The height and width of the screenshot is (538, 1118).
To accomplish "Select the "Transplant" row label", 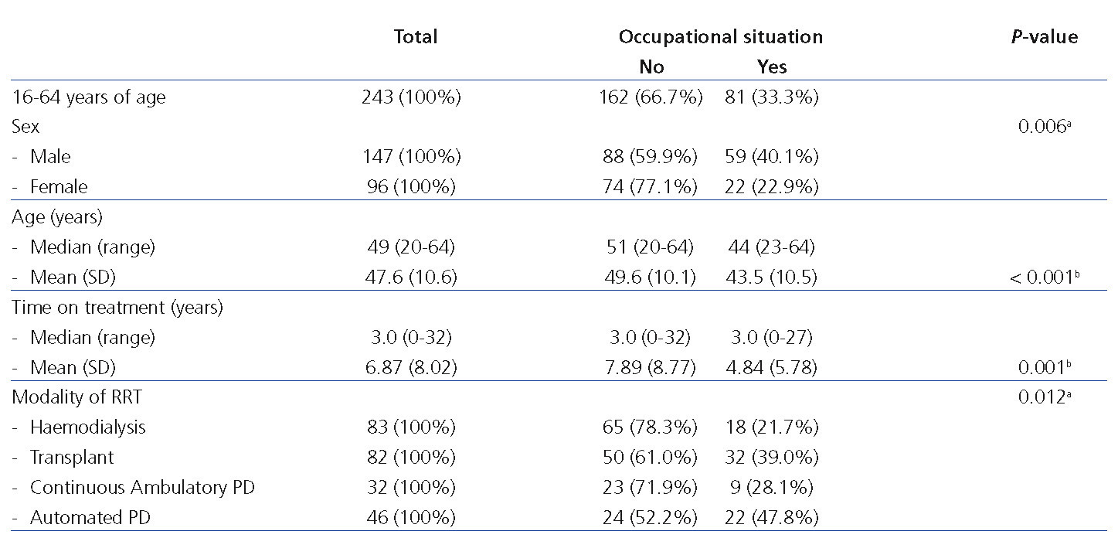I will (x=72, y=457).
